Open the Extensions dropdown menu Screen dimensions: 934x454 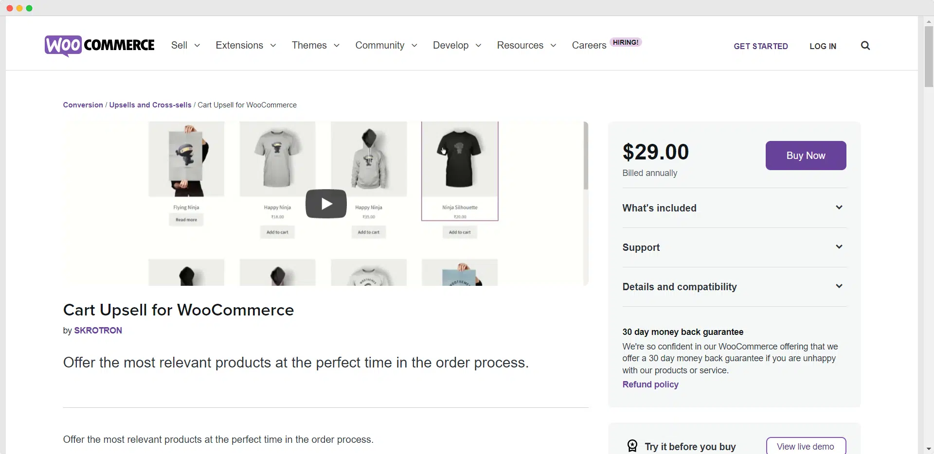tap(246, 45)
